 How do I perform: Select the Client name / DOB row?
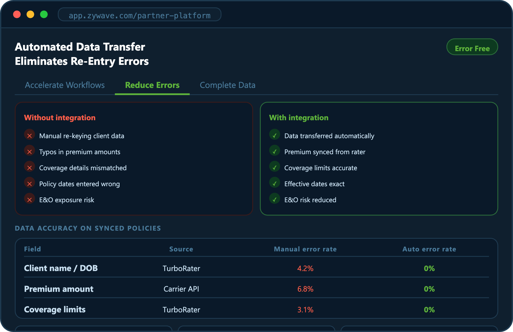[x=61, y=268]
